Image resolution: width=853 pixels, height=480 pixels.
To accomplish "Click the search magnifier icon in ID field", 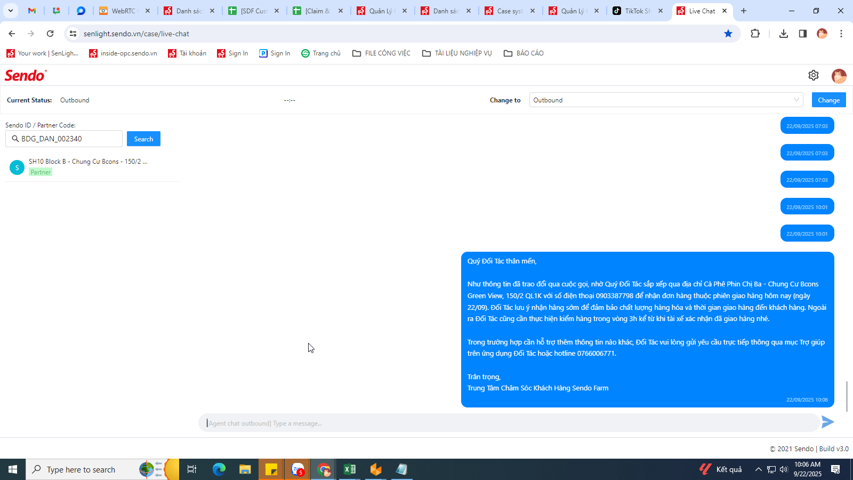I will pyautogui.click(x=15, y=139).
